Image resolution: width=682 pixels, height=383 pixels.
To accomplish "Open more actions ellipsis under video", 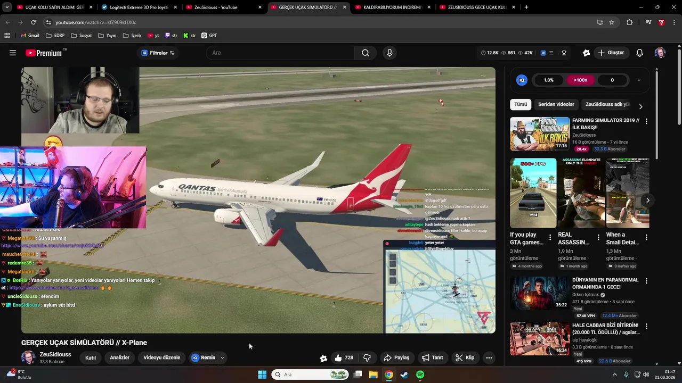I will point(489,357).
